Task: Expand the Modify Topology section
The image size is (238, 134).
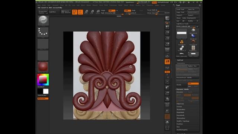Action: tap(183, 121)
